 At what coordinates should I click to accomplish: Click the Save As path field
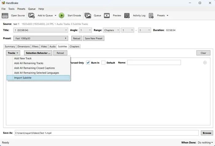point(107,133)
